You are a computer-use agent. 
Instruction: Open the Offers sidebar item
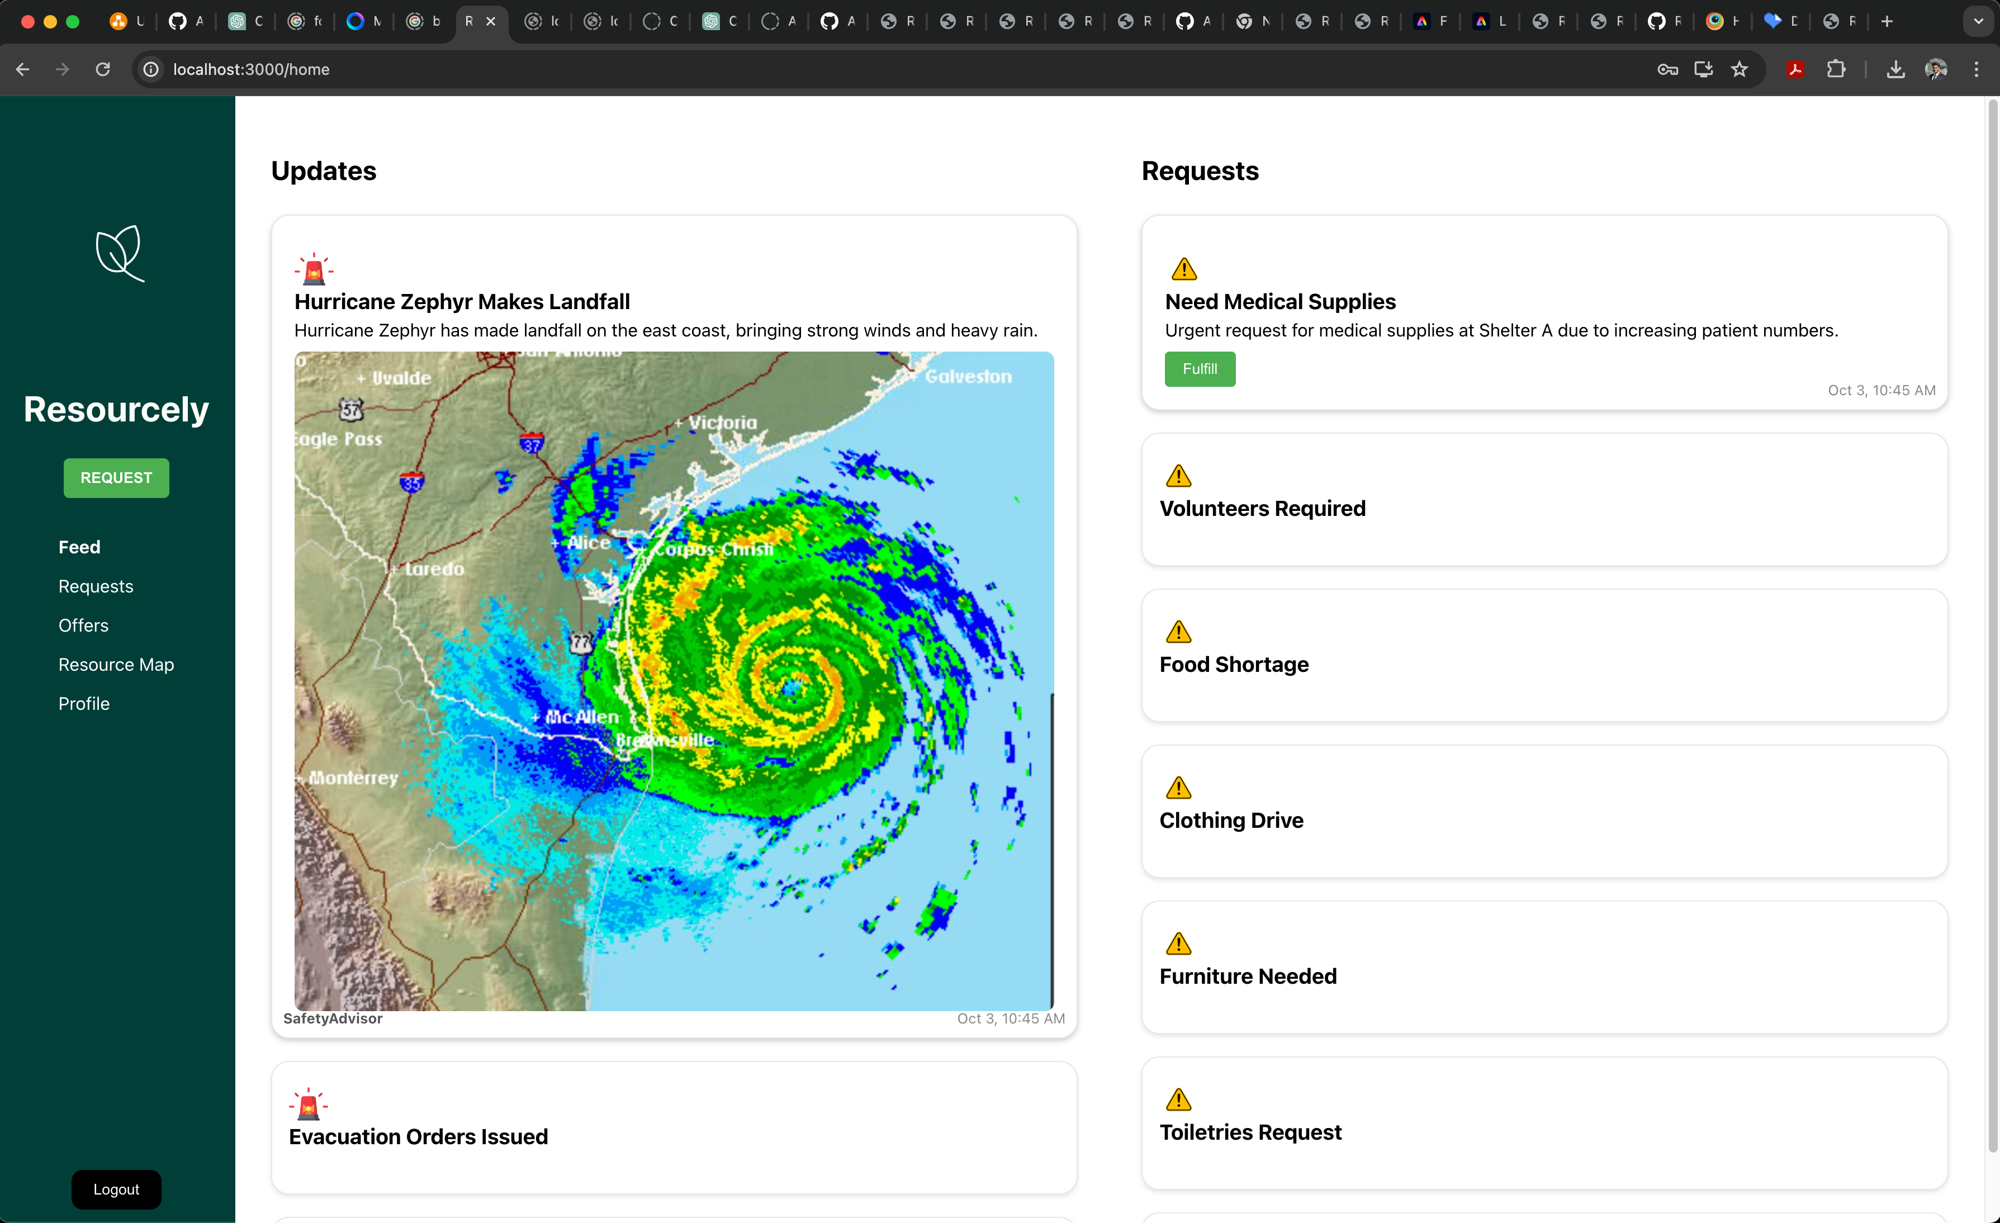point(84,625)
